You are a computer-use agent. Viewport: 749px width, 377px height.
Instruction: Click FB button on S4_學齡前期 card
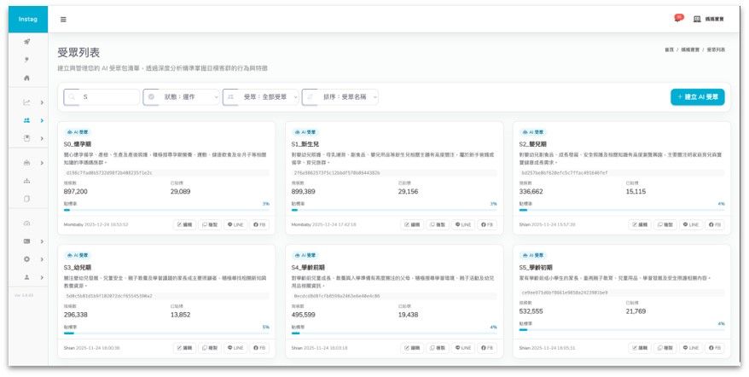(487, 348)
